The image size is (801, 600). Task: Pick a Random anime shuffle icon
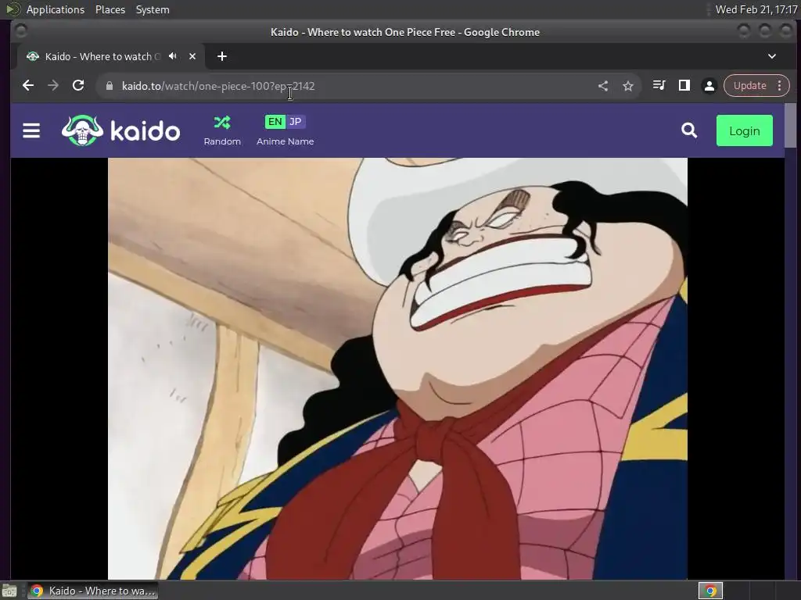(x=222, y=123)
